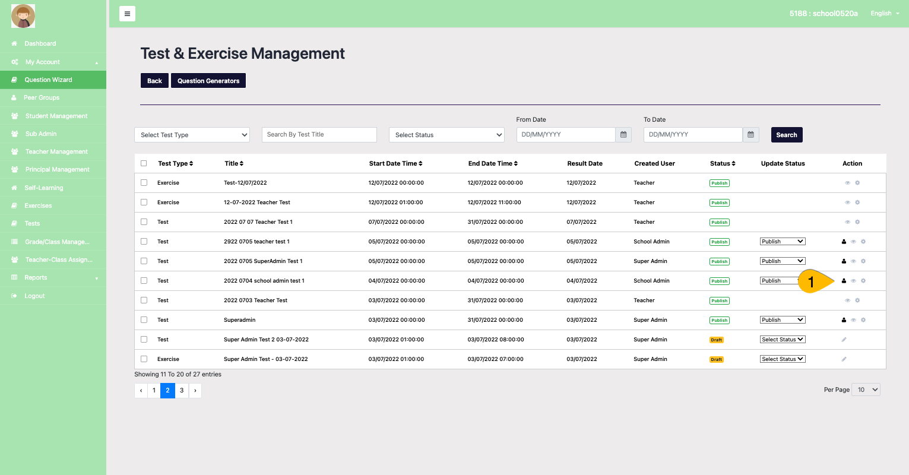Image resolution: width=909 pixels, height=475 pixels.
Task: Check the box for 2922 0705 teacher test 1
Action: click(144, 242)
